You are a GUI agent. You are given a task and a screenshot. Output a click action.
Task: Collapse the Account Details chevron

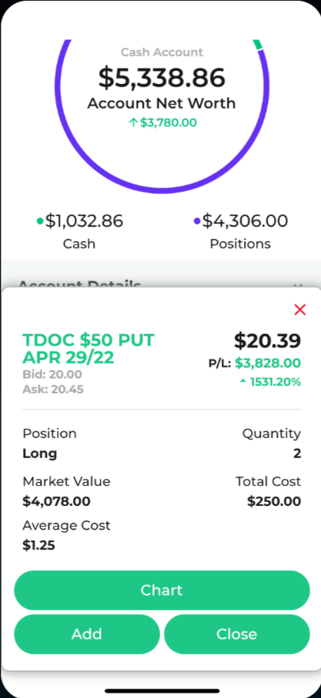[299, 285]
